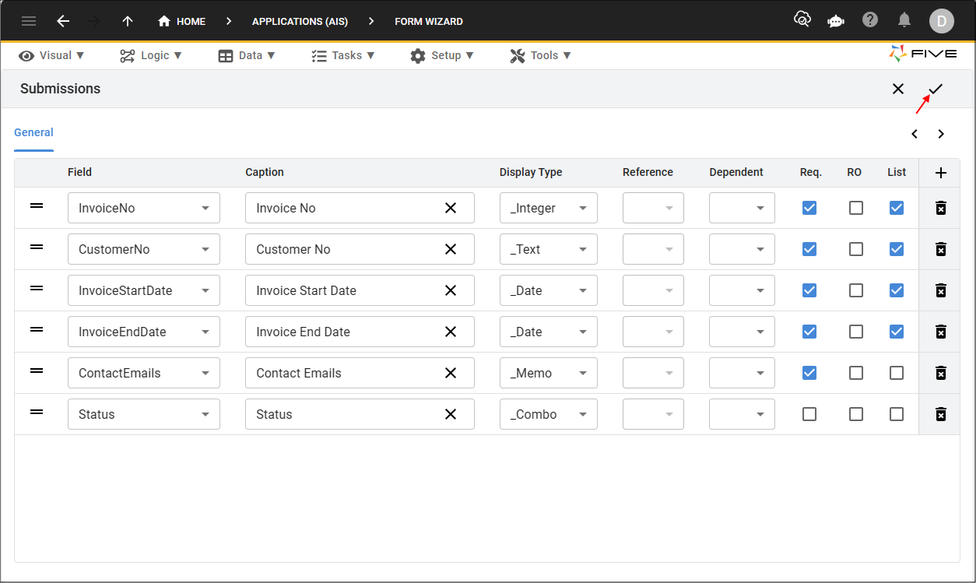The height and width of the screenshot is (583, 976).
Task: Click the hamburger menu icon
Action: (29, 21)
